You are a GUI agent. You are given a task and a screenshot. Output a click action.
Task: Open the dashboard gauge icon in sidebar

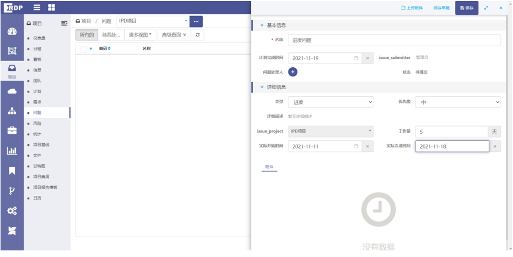click(12, 31)
